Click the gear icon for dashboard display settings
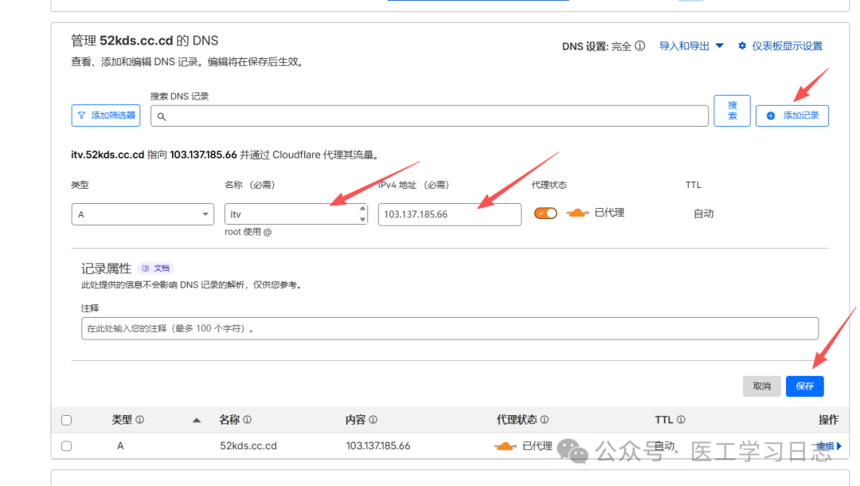Image resolution: width=860 pixels, height=486 pixels. coord(742,46)
